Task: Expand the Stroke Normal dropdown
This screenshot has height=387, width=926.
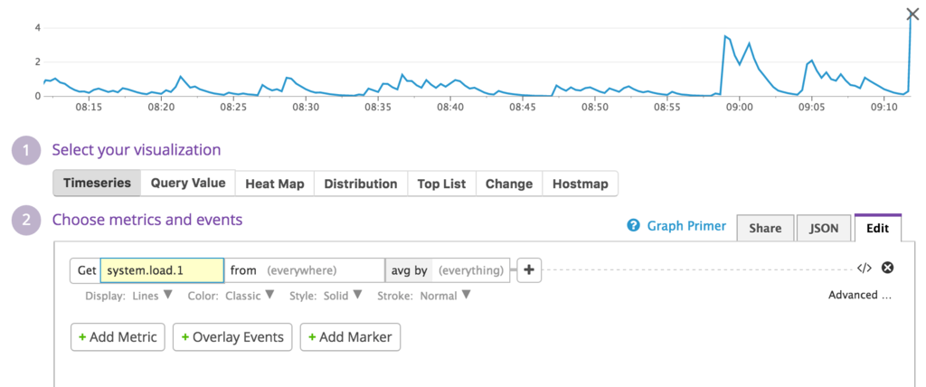Action: pos(445,296)
